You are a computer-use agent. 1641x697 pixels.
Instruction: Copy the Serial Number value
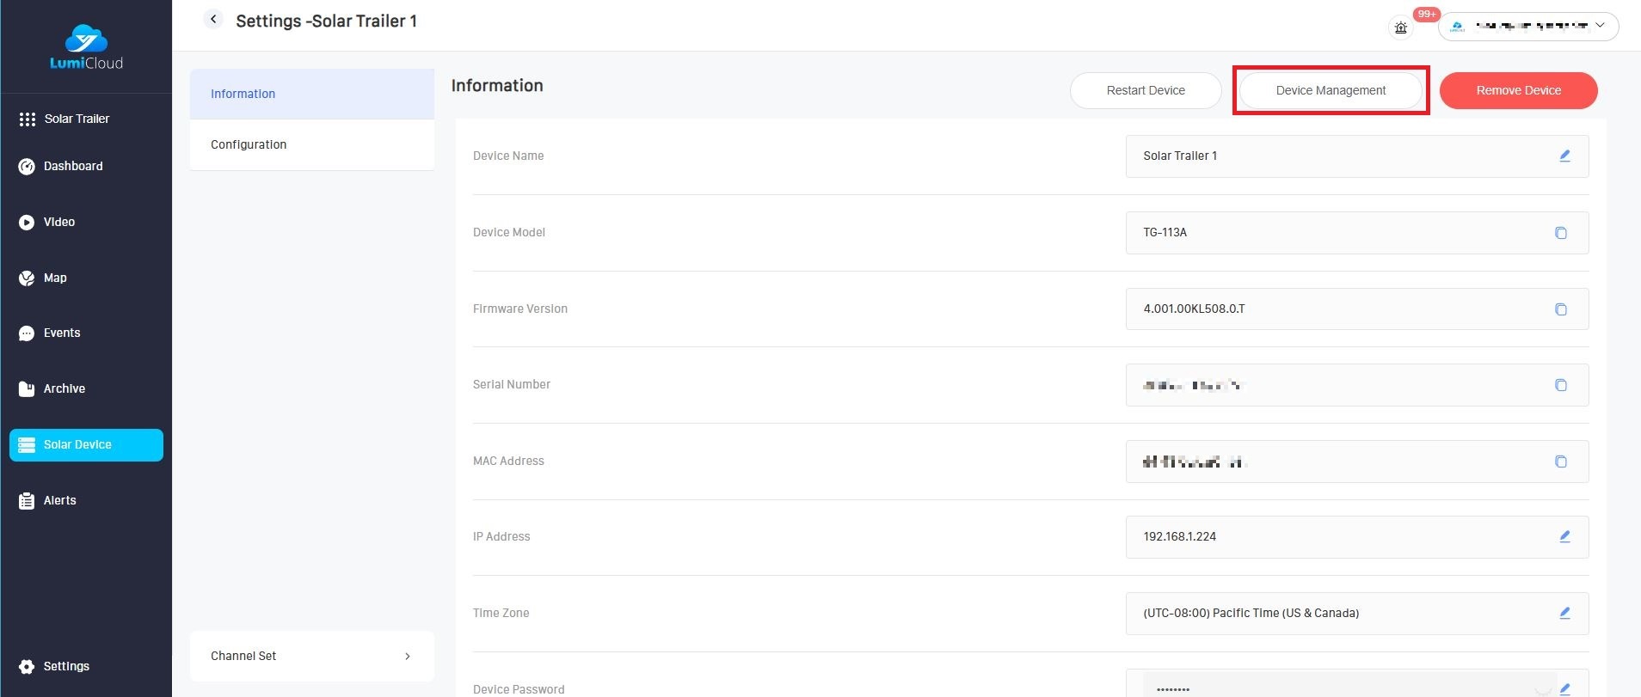tap(1560, 385)
